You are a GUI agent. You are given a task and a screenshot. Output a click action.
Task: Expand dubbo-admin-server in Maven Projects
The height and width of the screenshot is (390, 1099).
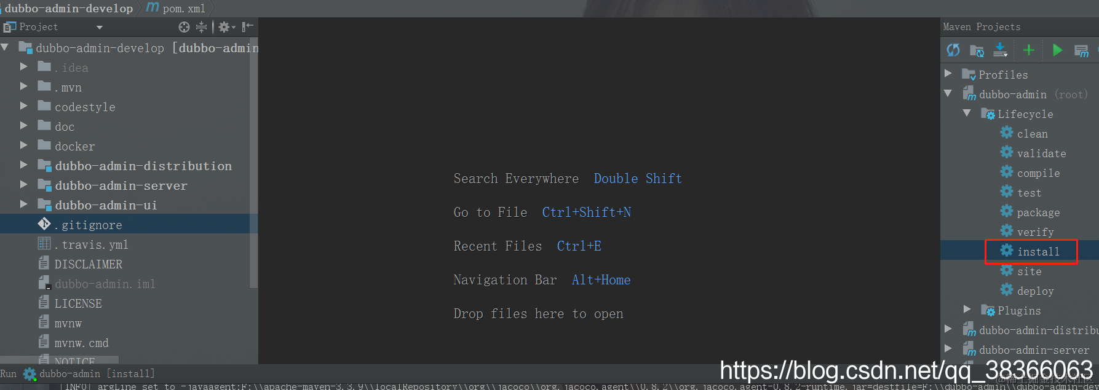coord(948,349)
